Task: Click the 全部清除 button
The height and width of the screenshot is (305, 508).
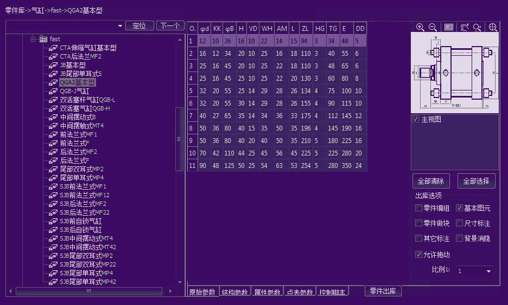Action: [431, 181]
